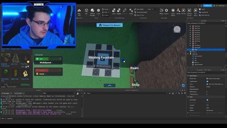Toggle Show Welds option

click(139, 9)
